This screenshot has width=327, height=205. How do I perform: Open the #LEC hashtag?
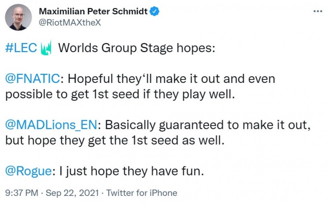(x=20, y=48)
